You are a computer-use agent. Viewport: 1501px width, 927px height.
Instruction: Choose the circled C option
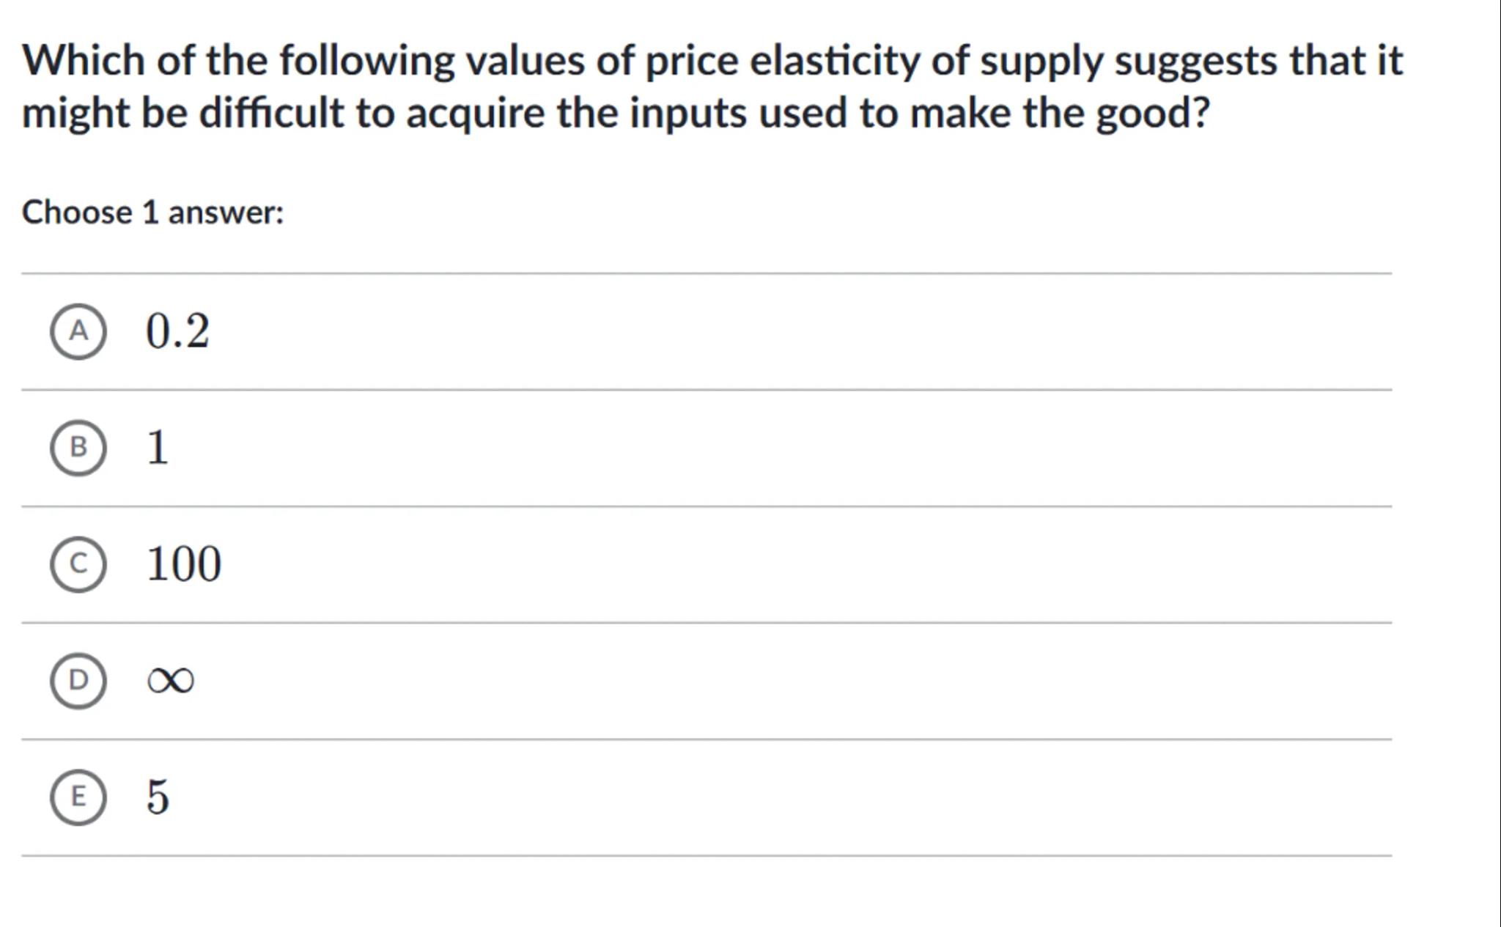point(78,564)
